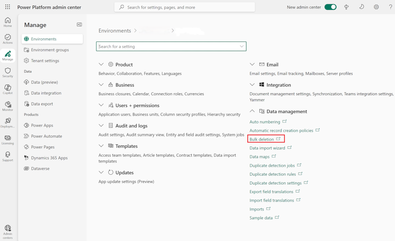Open Copilot from the left rail
395x241 pixels.
tap(8, 89)
